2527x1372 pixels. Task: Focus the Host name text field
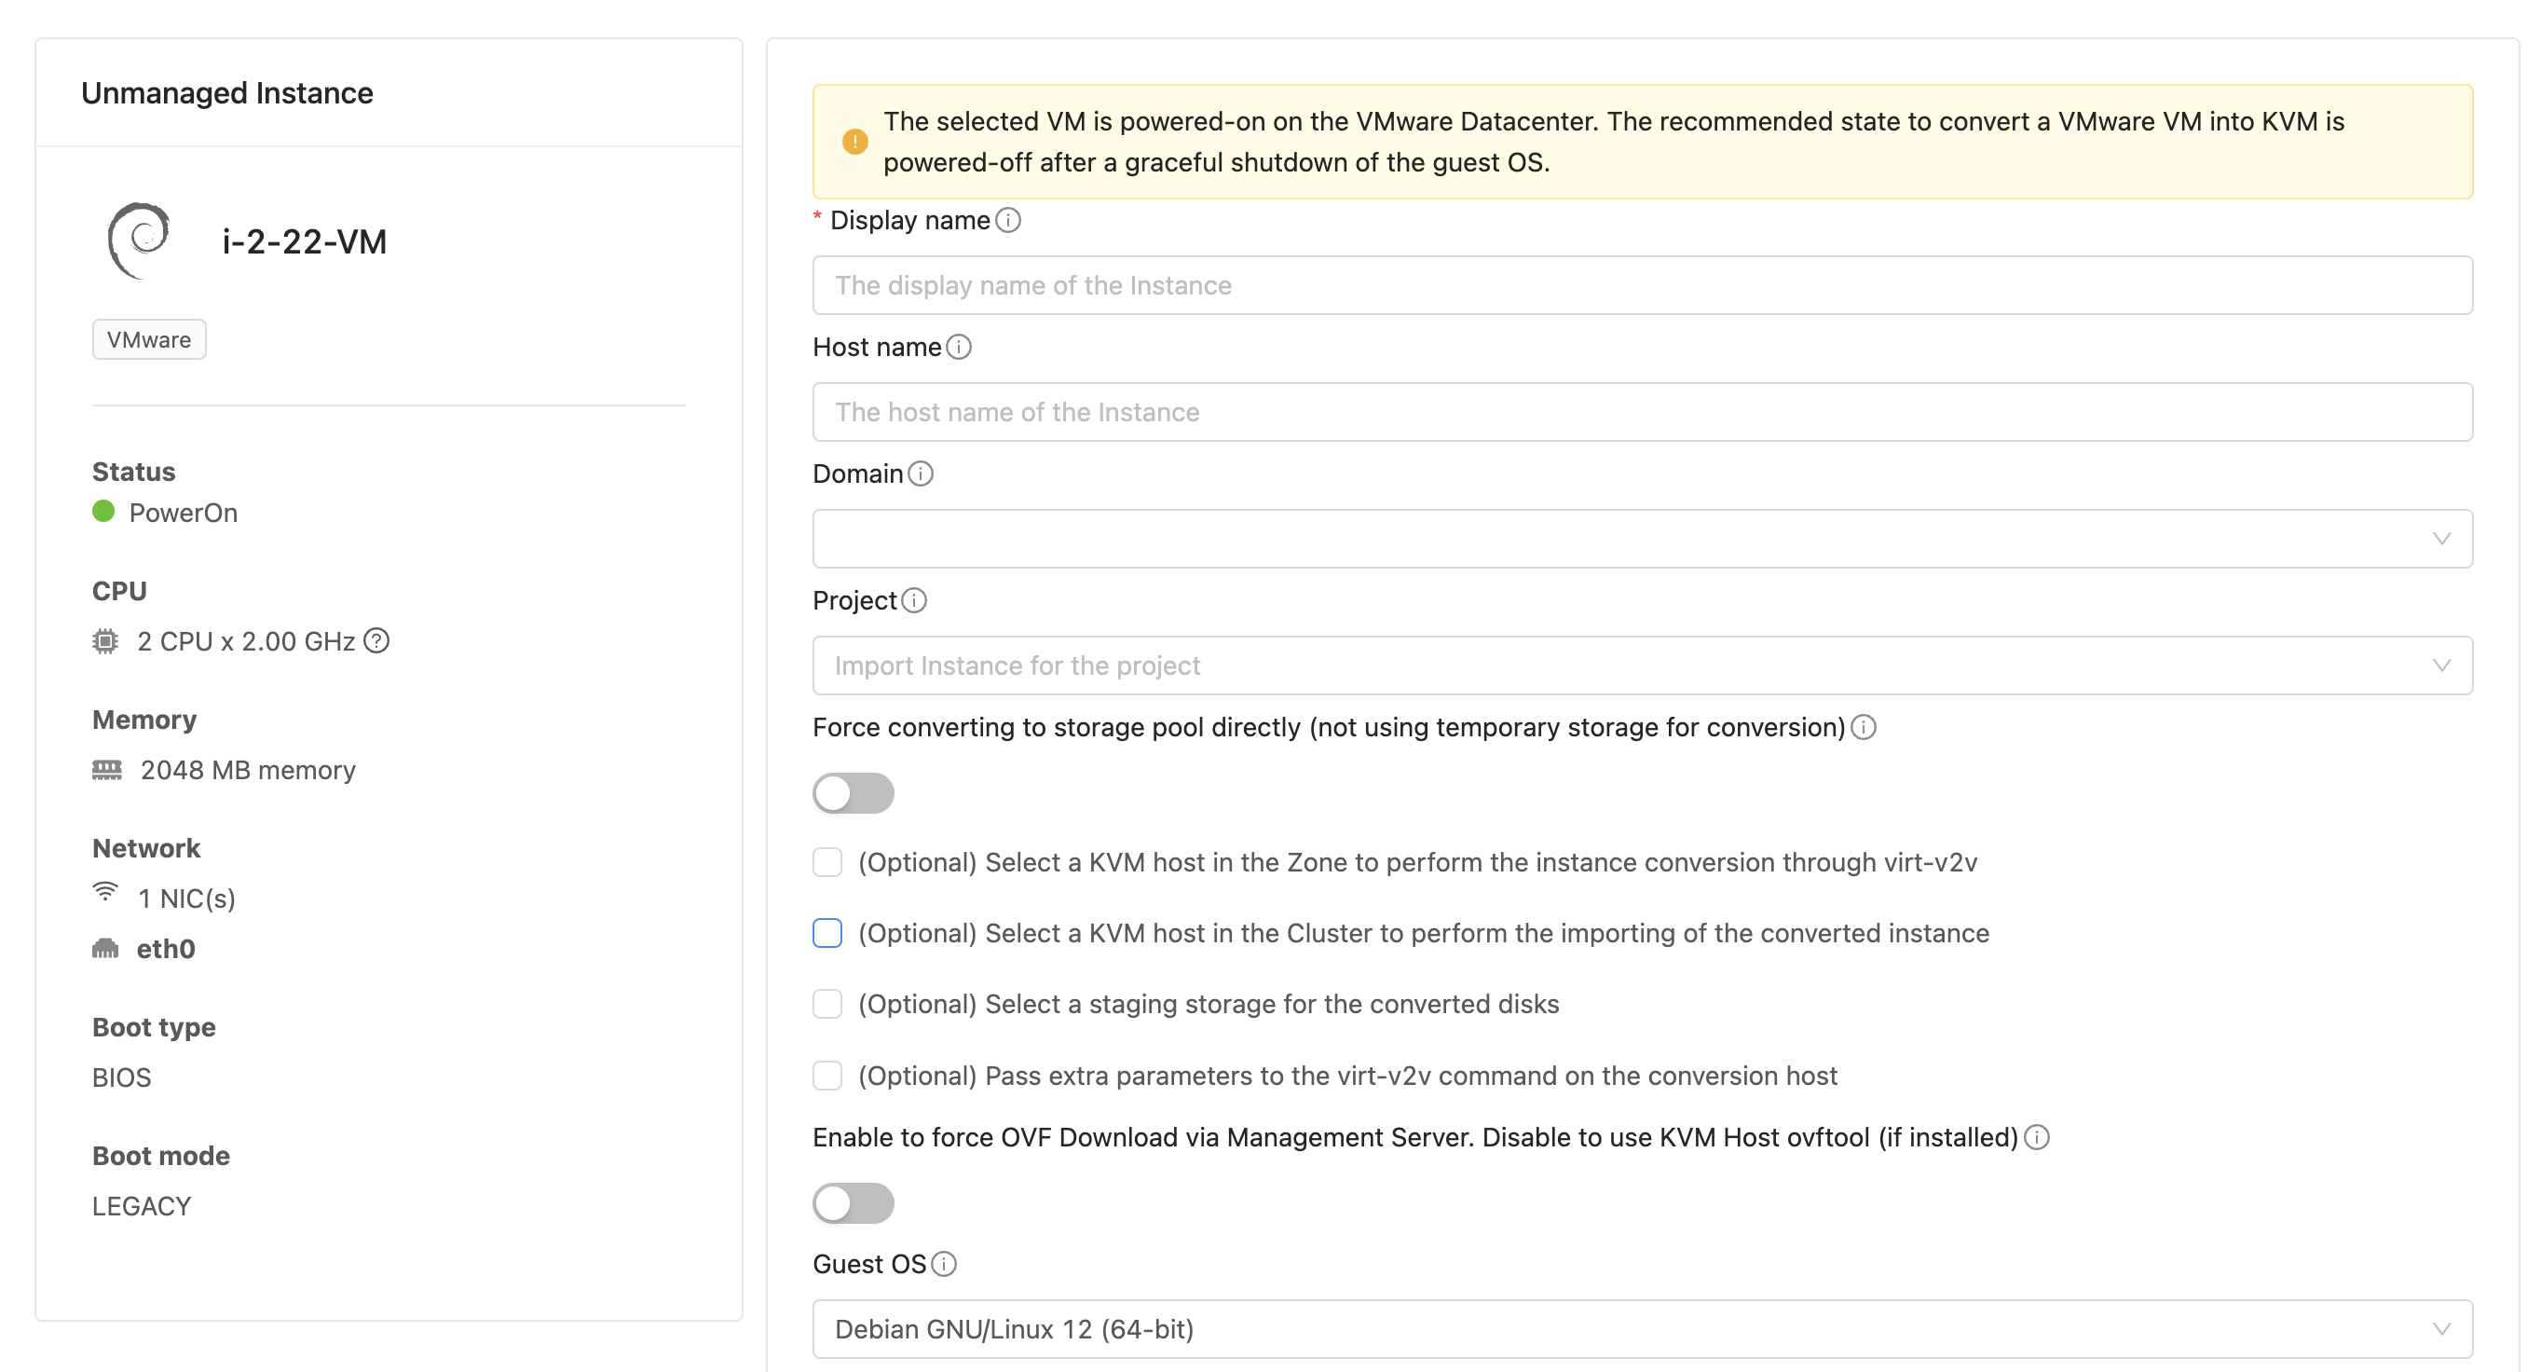1641,411
